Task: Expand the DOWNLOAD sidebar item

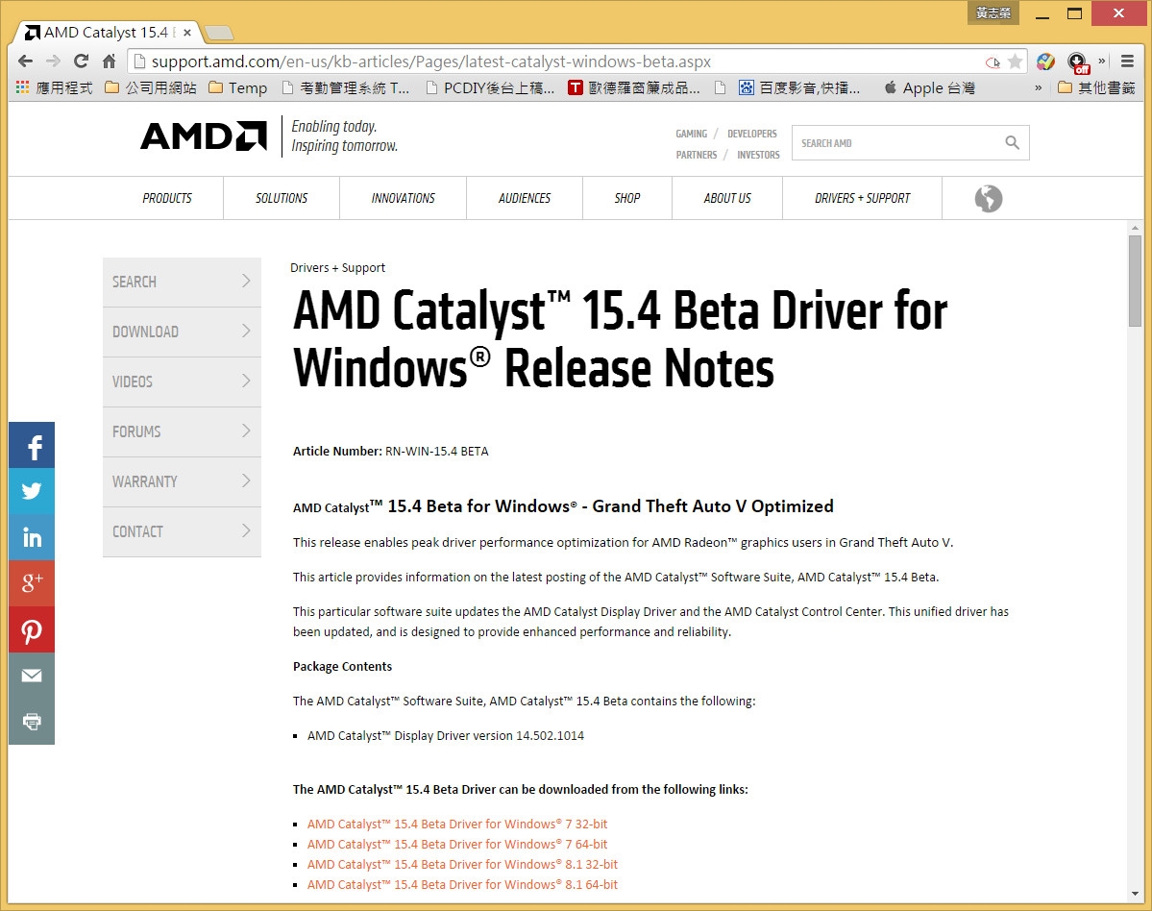Action: click(183, 332)
